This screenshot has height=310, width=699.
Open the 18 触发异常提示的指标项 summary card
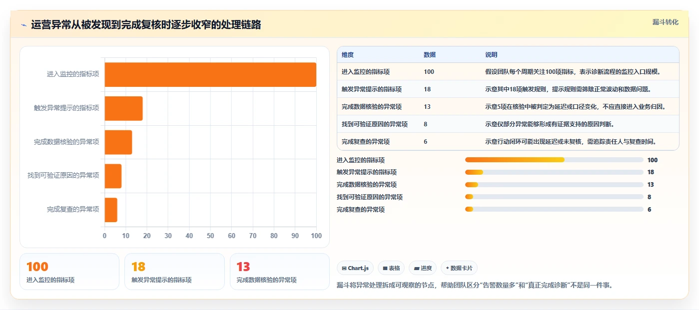(174, 272)
